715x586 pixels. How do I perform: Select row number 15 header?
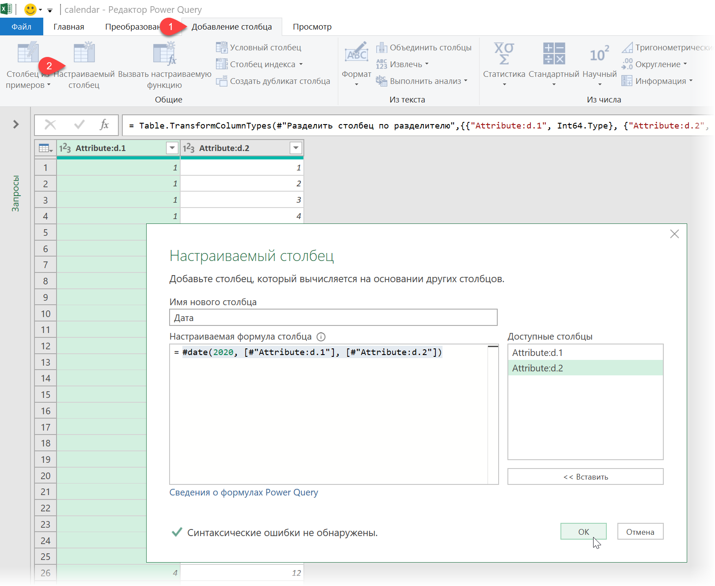tap(45, 394)
